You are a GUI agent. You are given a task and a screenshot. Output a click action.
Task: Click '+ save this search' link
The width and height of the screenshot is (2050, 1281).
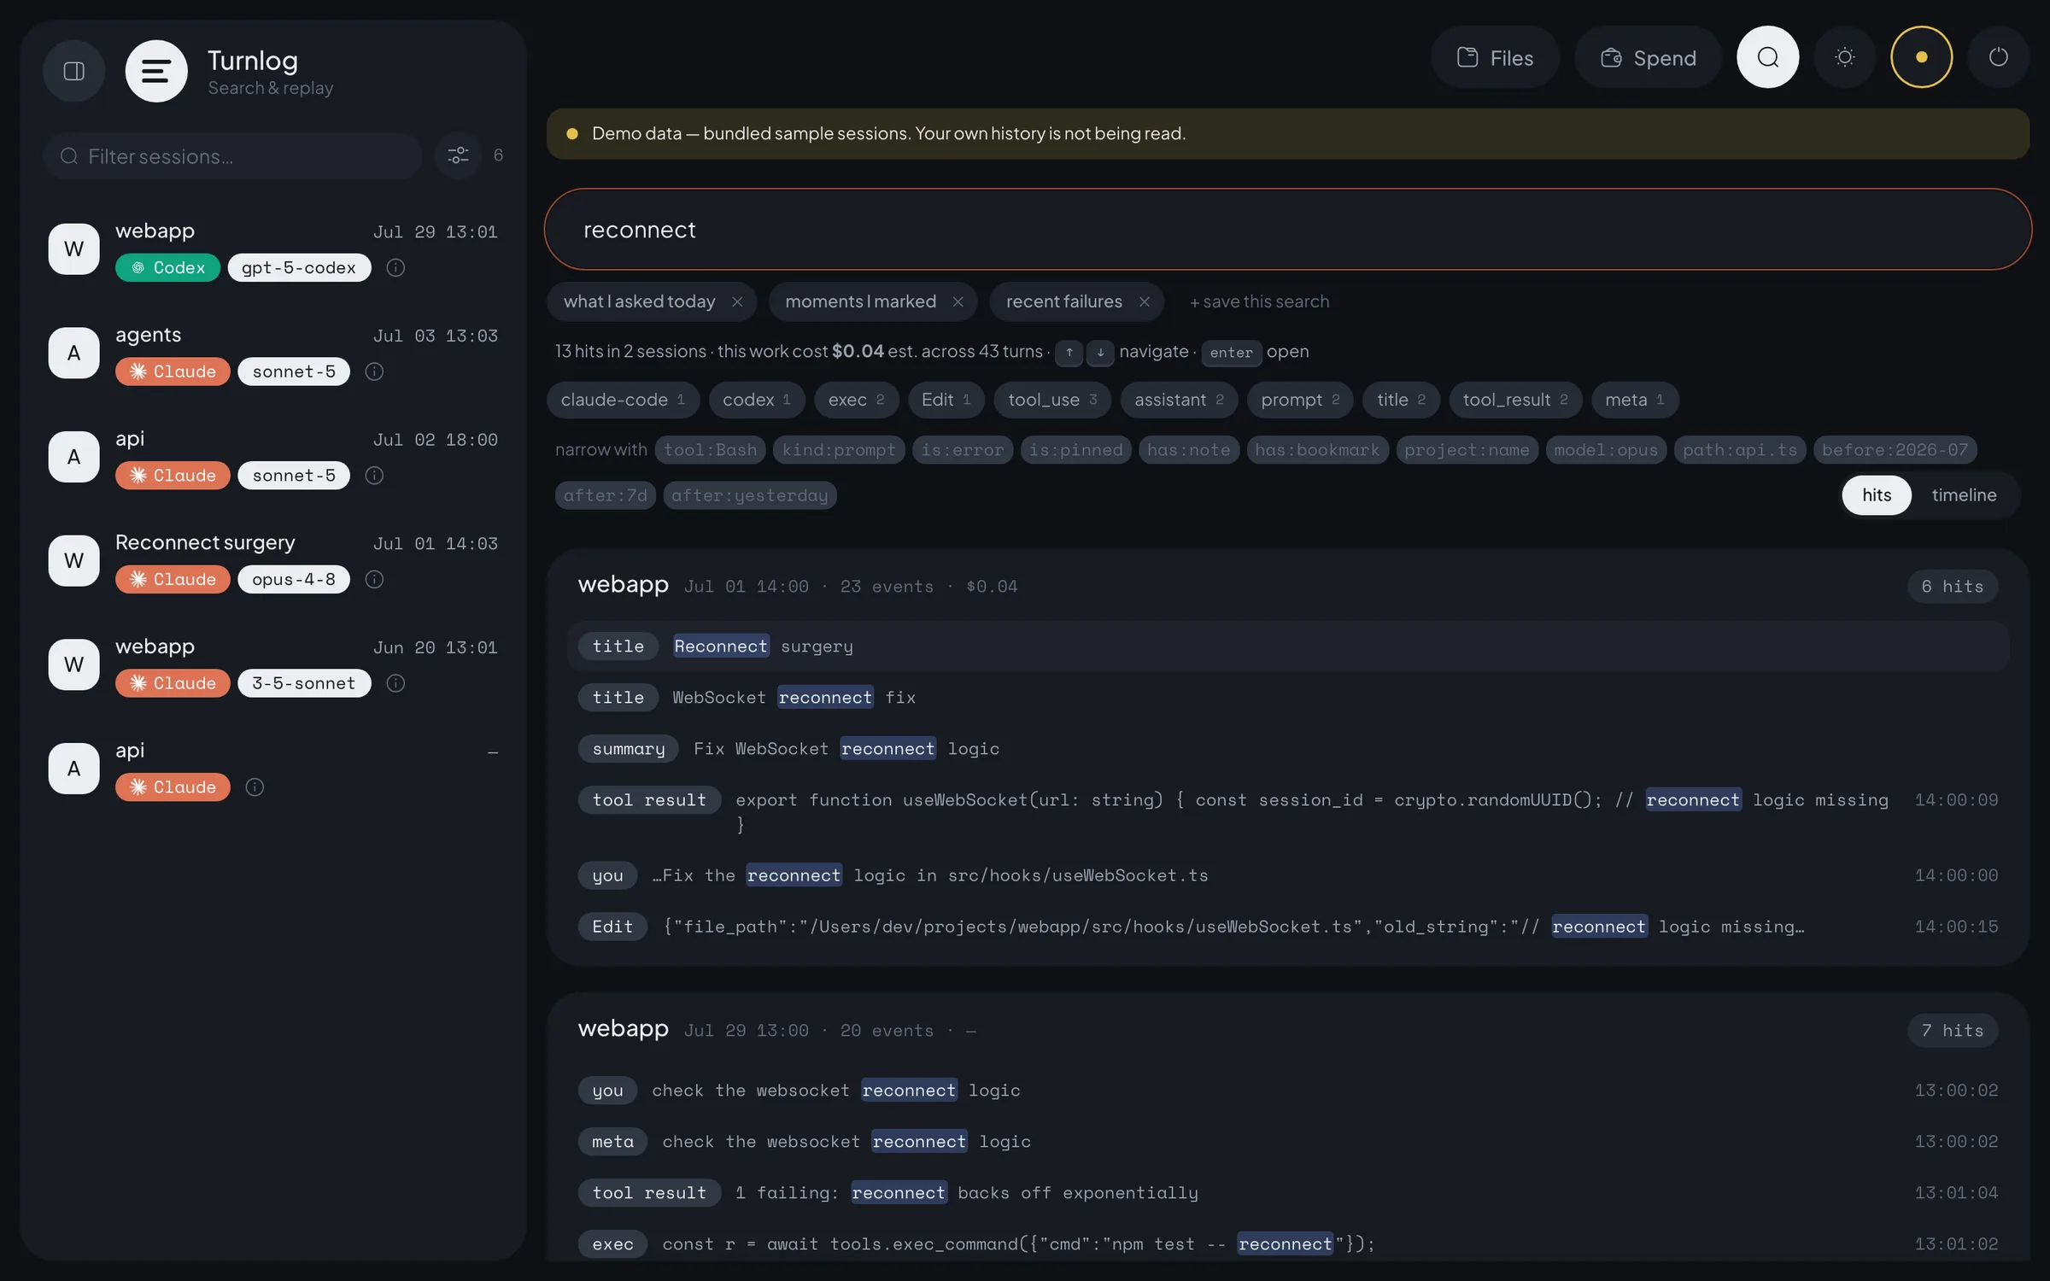pyautogui.click(x=1260, y=301)
